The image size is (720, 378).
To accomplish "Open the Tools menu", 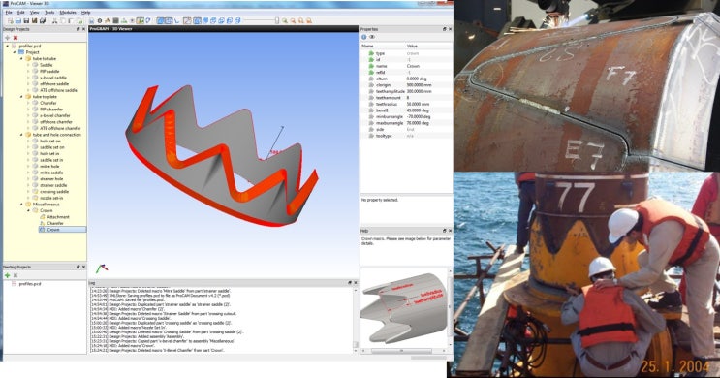I will pos(49,13).
